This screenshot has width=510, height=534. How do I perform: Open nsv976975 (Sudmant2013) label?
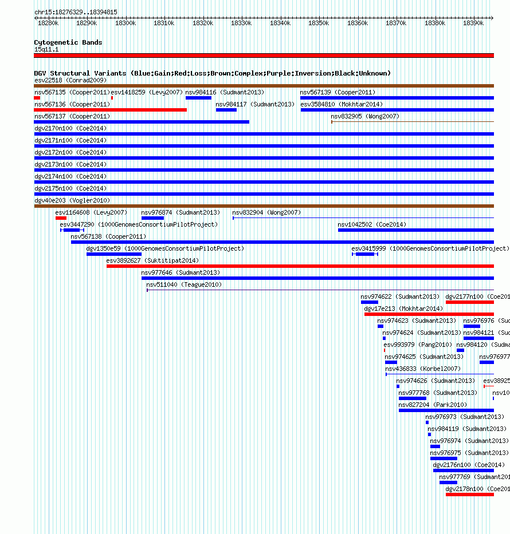tap(469, 453)
